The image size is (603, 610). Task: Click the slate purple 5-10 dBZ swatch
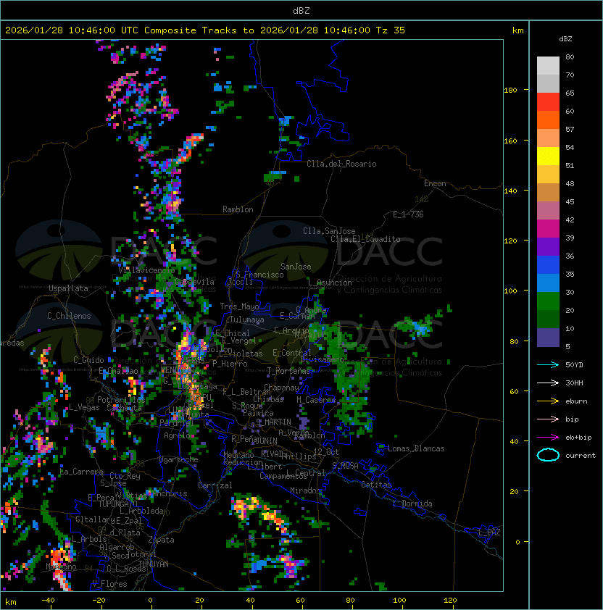[x=548, y=338]
